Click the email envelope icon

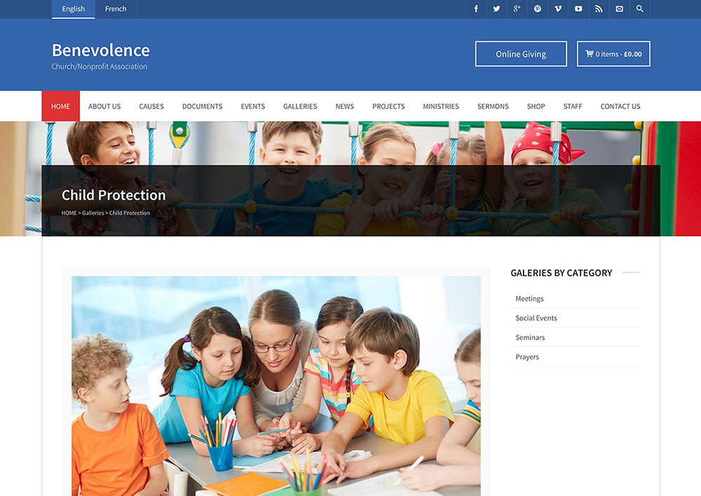click(619, 9)
